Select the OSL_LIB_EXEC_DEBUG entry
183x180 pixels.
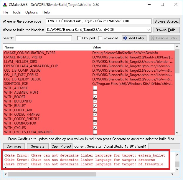(x=89, y=75)
